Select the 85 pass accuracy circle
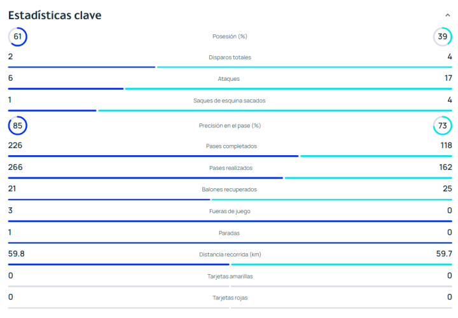Viewport: 458px width, 318px height. (x=17, y=126)
